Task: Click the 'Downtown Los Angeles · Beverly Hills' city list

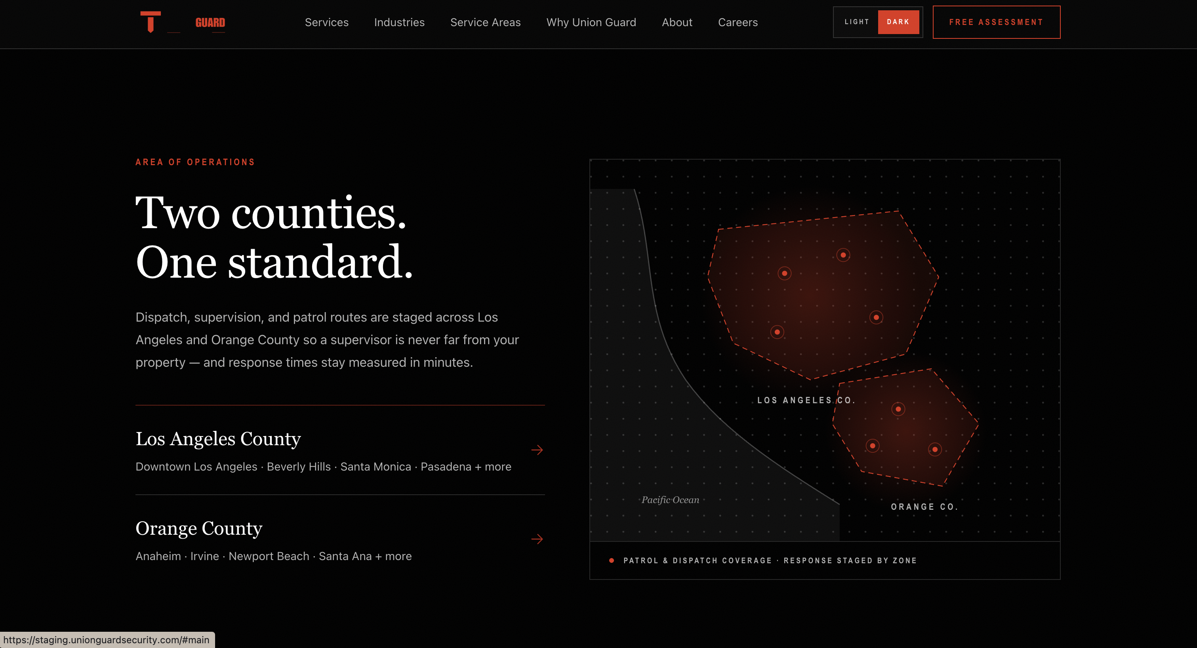Action: [324, 466]
